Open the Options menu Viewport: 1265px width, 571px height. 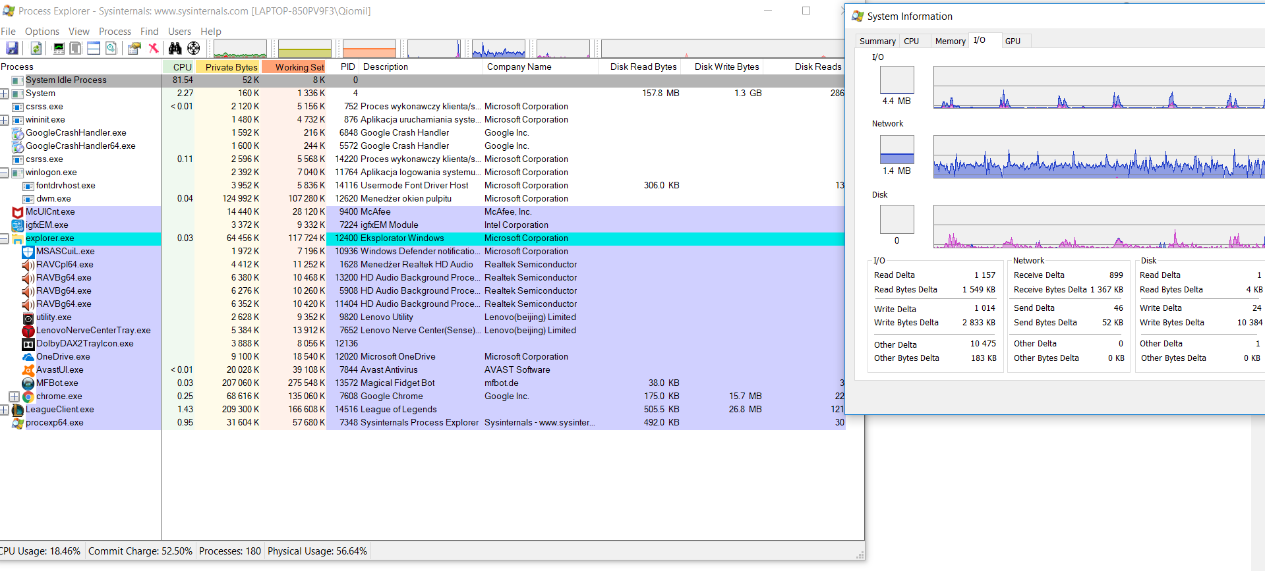42,32
